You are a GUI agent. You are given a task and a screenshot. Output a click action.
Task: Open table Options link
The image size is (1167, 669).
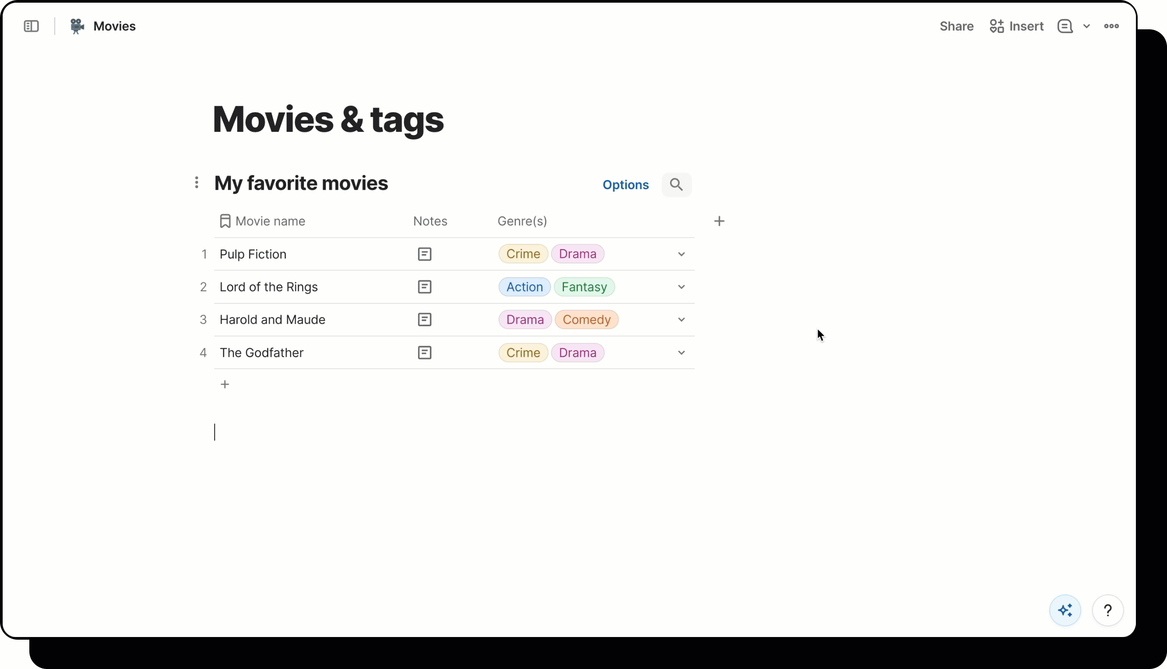click(x=625, y=185)
